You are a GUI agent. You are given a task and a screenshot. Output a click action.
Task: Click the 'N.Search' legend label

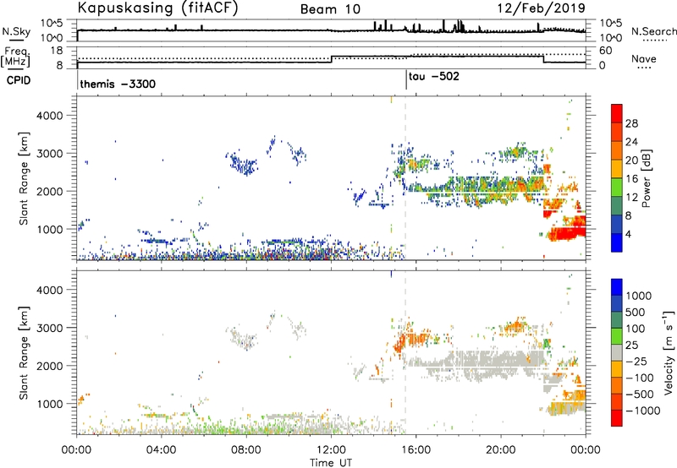[653, 31]
